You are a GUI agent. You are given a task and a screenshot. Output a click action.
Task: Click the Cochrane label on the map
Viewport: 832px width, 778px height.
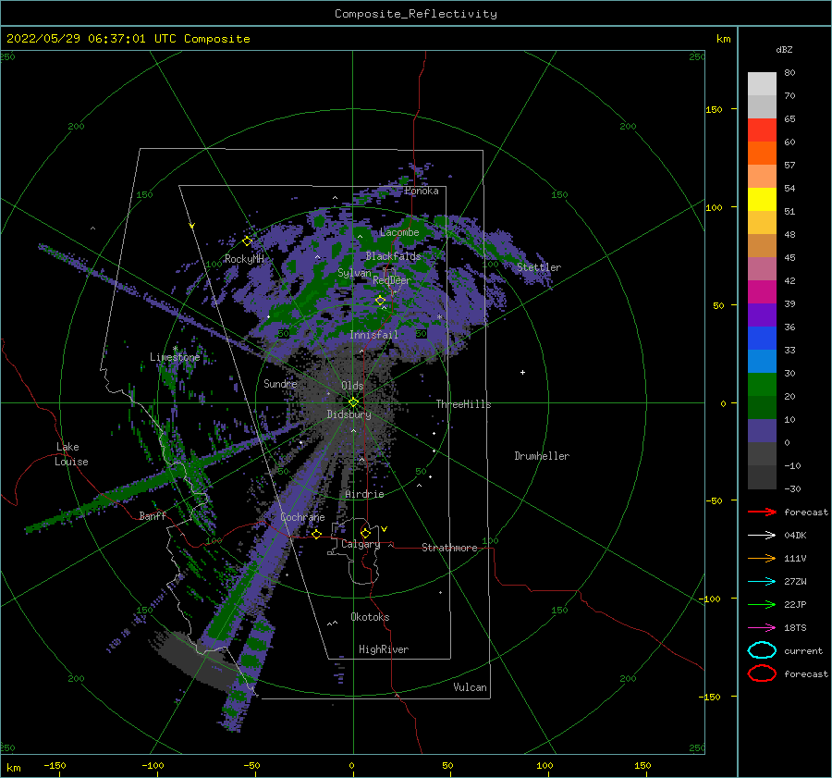click(302, 517)
